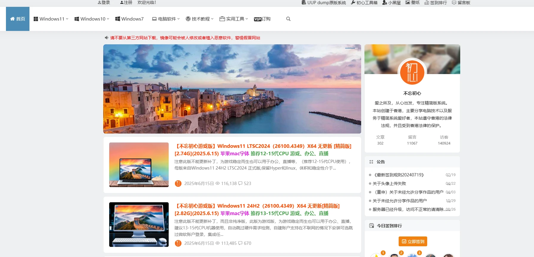Screen dimensions: 534x257
Task: Click comment icon showing 670
Action: pyautogui.click(x=240, y=243)
